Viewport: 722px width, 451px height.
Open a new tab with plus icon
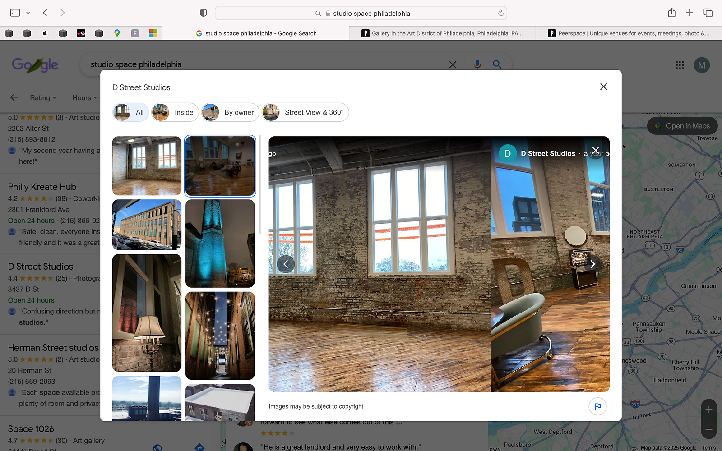pyautogui.click(x=690, y=13)
